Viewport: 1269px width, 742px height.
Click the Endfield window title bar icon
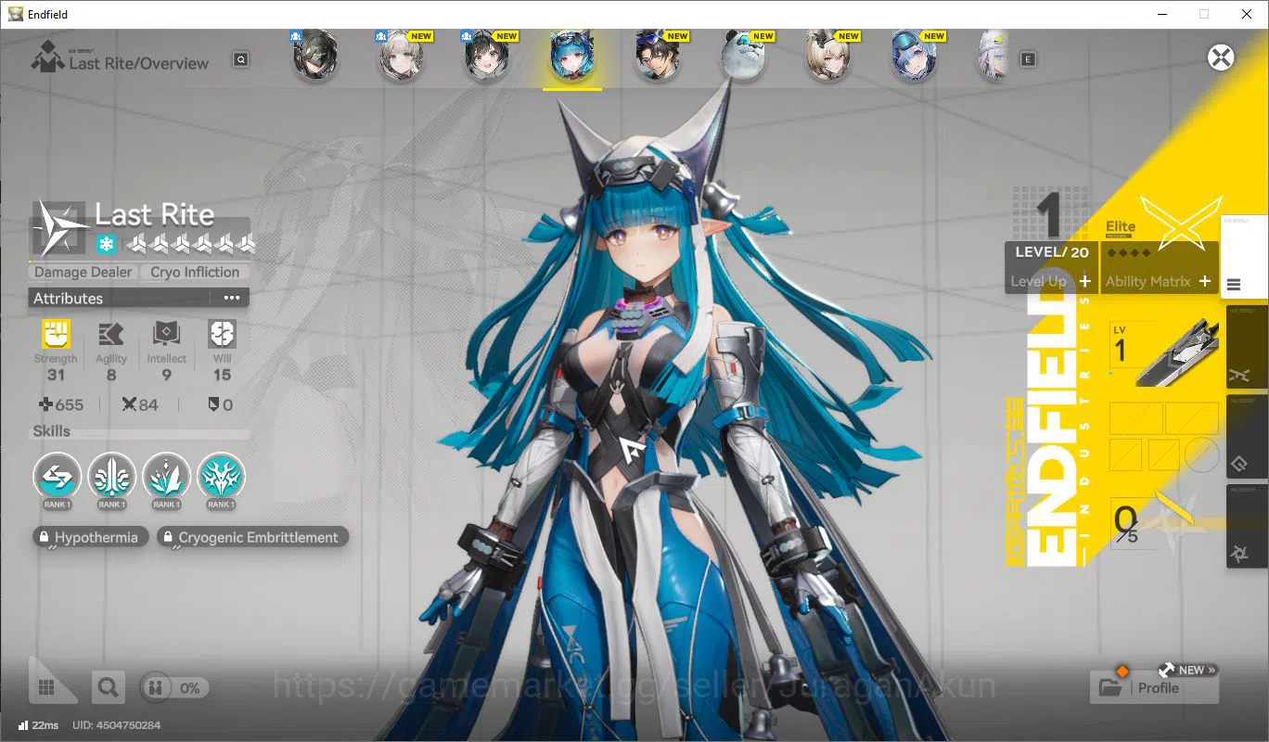click(x=16, y=14)
